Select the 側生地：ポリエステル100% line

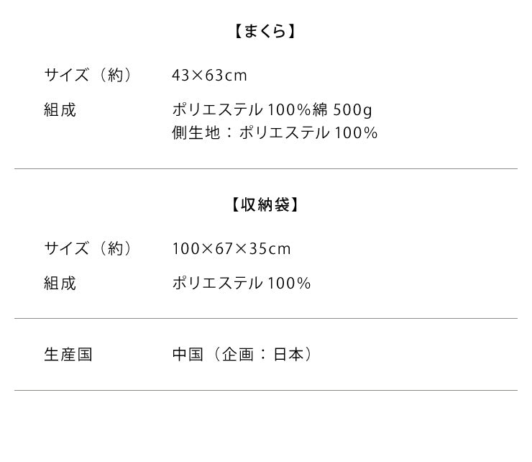coord(275,132)
